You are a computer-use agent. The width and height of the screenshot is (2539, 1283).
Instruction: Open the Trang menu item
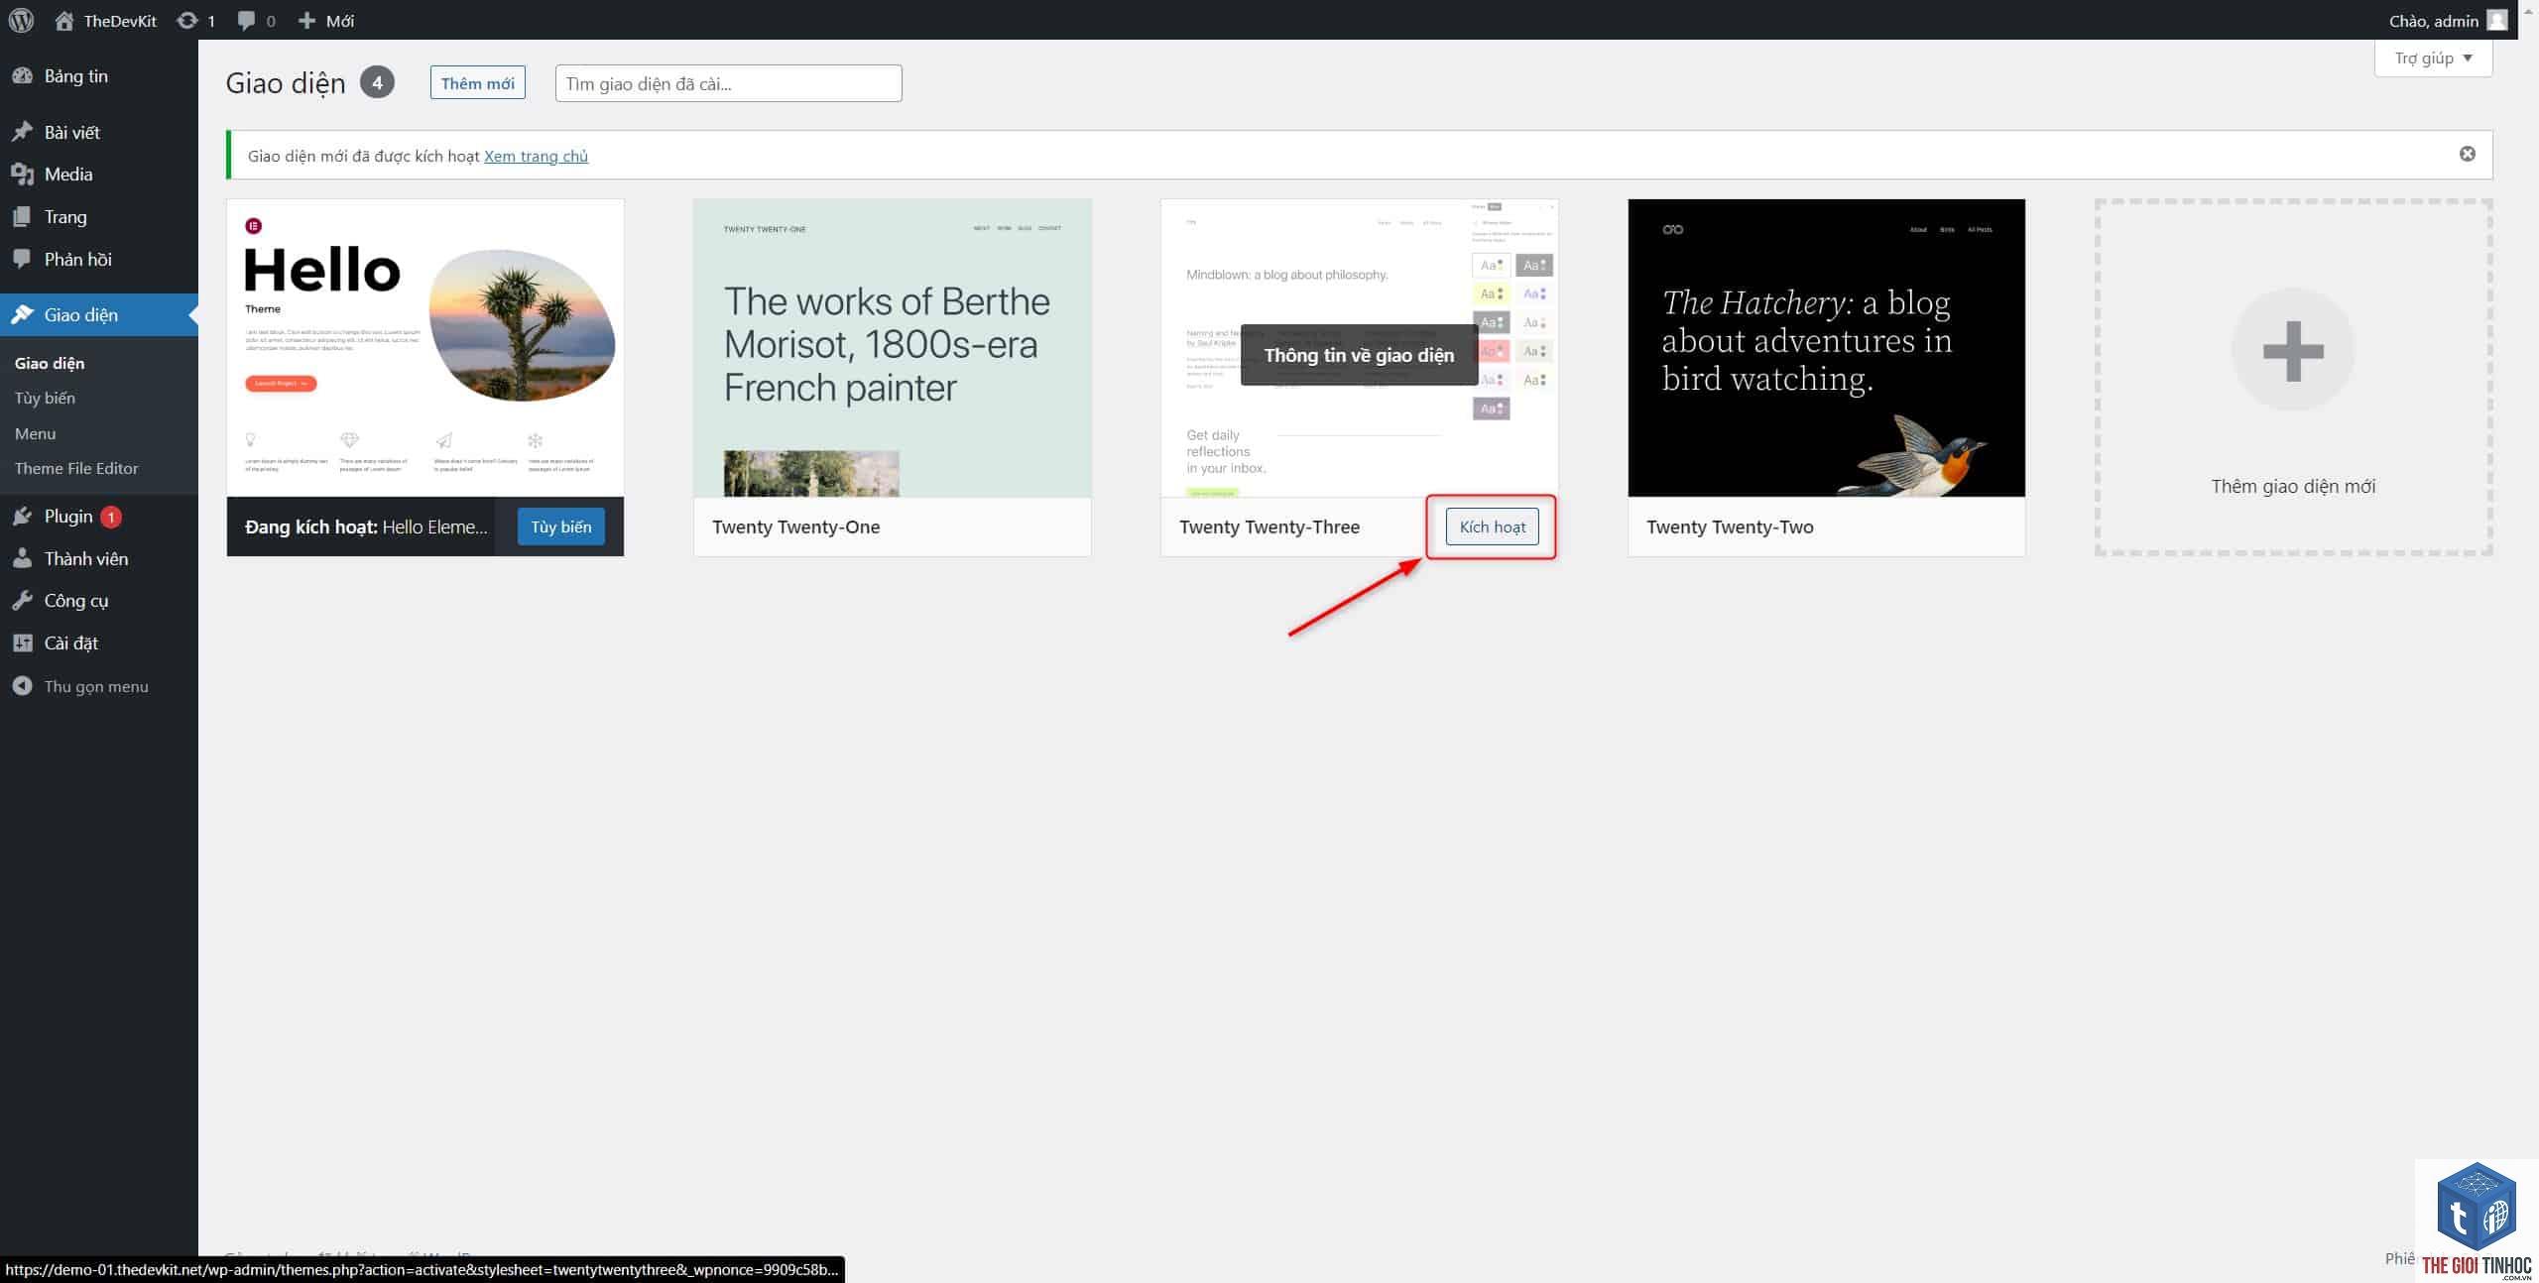coord(99,217)
